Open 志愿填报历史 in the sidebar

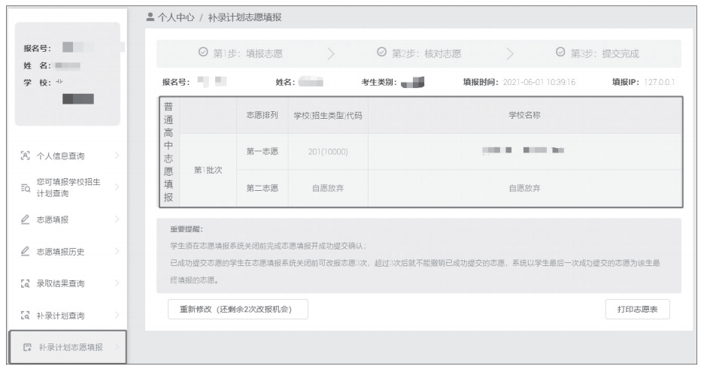click(x=61, y=252)
